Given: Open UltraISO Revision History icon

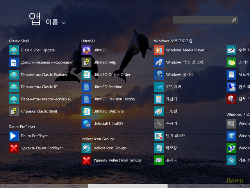Looking at the screenshot, I should pyautogui.click(x=86, y=99).
